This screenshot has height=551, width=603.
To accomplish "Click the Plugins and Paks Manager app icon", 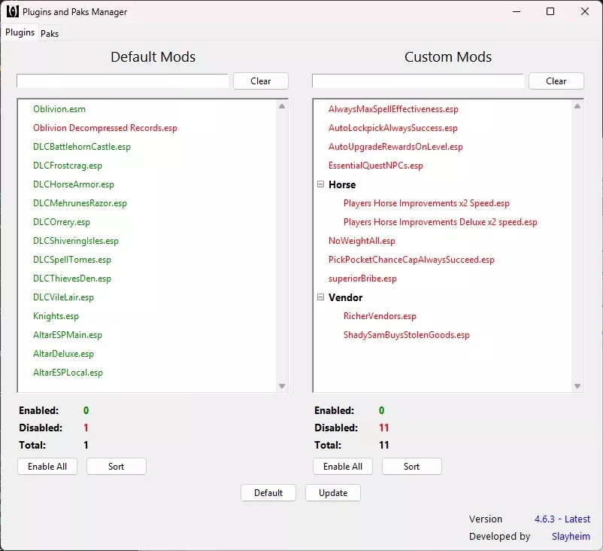I will point(12,11).
